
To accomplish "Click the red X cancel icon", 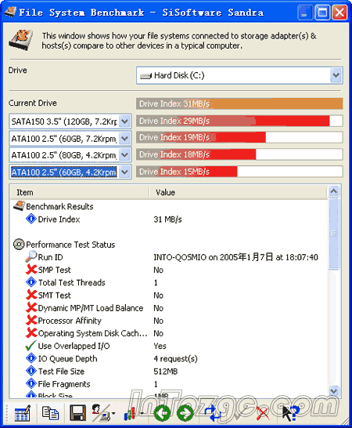I will point(263,413).
